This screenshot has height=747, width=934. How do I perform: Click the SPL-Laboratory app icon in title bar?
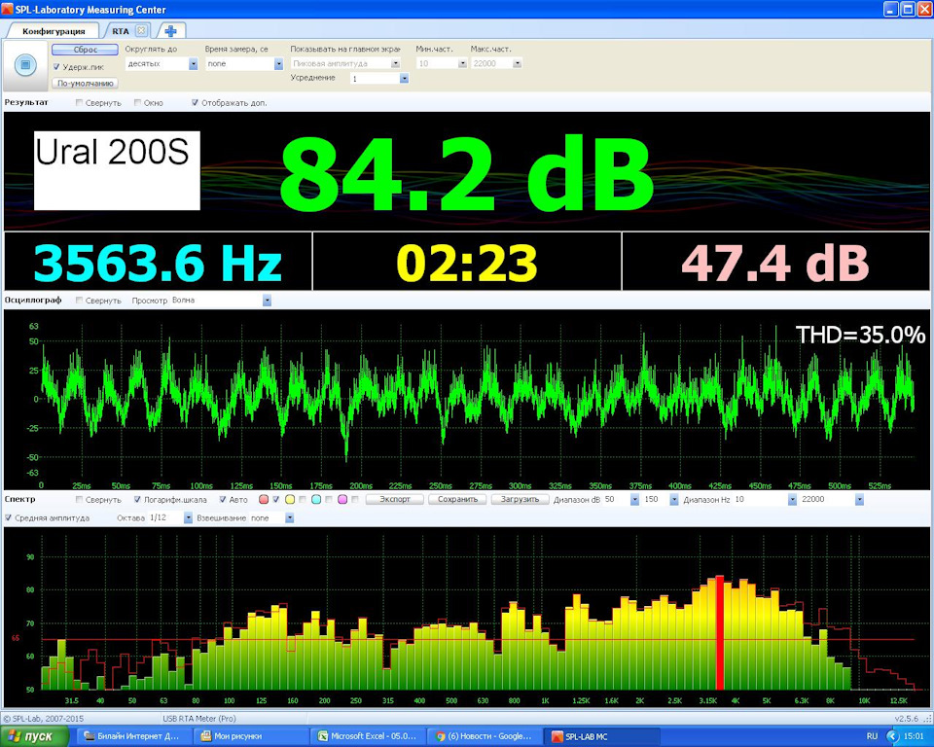7,9
